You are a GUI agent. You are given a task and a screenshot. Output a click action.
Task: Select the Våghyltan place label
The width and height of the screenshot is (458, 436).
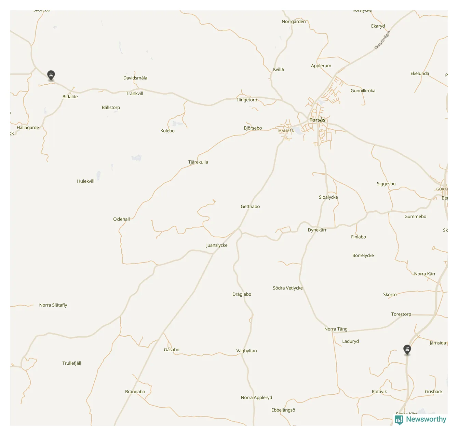click(246, 351)
